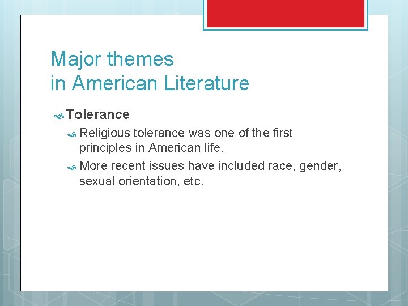The width and height of the screenshot is (408, 306).
Task: Click the text 'More recent issues have included race, gender,'
Action: click(210, 166)
